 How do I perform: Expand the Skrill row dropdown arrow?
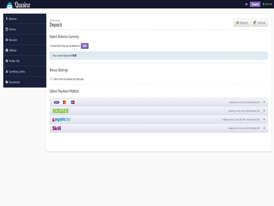(264, 128)
